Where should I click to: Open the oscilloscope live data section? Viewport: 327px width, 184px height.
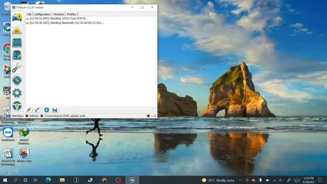coord(17,43)
